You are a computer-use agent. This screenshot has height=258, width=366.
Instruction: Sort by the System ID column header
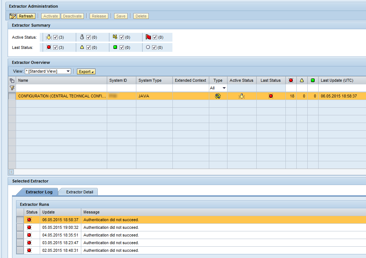tap(122, 80)
